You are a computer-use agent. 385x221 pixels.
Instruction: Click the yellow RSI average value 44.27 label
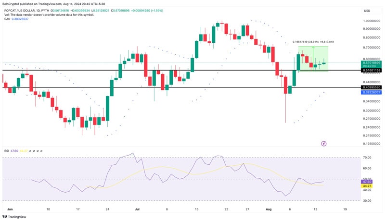(x=367, y=186)
